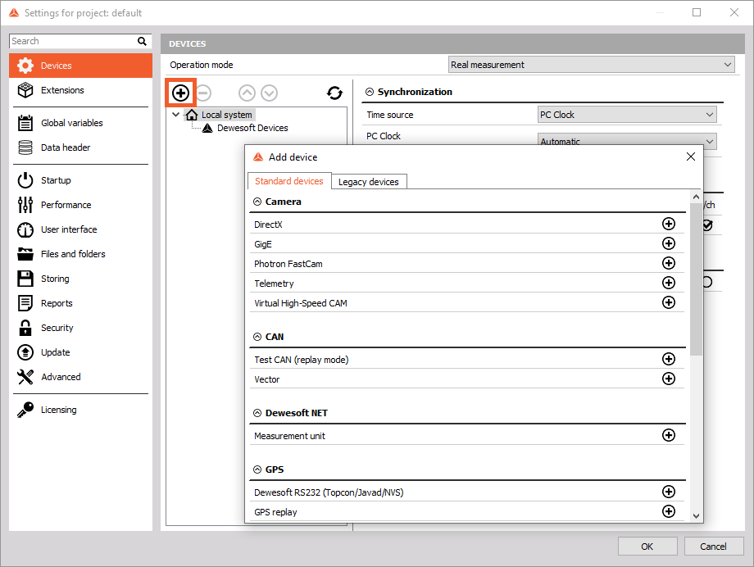Screen dimensions: 754x567
Task: Switch to the Legacy devices tab
Action: pos(369,182)
